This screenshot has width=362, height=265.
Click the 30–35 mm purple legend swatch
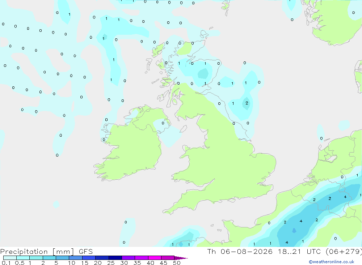(x=129, y=258)
